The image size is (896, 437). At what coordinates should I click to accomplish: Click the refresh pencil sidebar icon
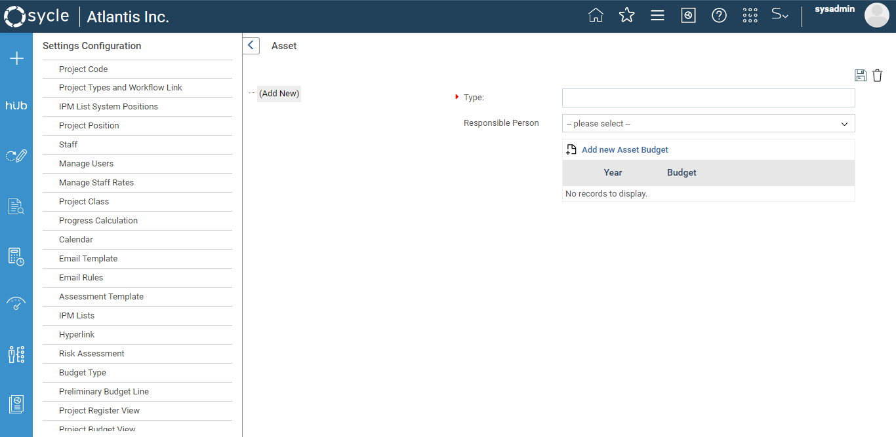coord(16,156)
